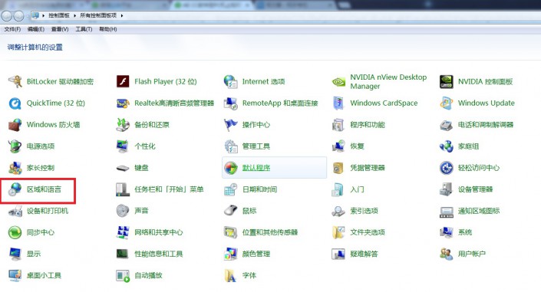Expand the arrow after 控制面板 in address bar

pos(74,15)
